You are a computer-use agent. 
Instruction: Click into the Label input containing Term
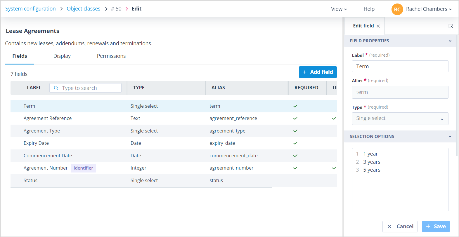pos(400,66)
